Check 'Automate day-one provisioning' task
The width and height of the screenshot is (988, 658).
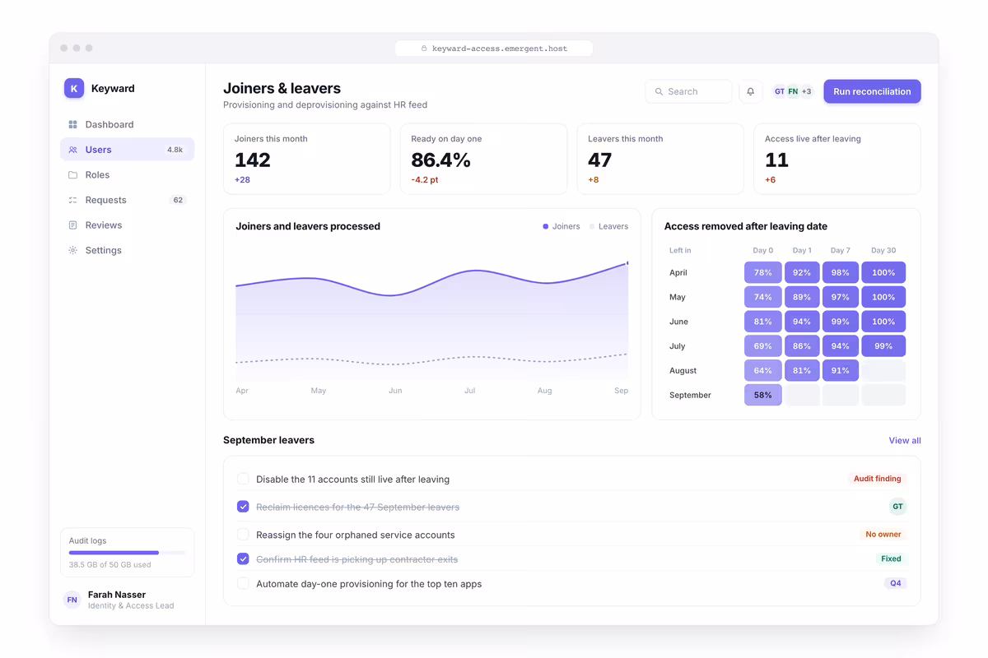(x=243, y=583)
